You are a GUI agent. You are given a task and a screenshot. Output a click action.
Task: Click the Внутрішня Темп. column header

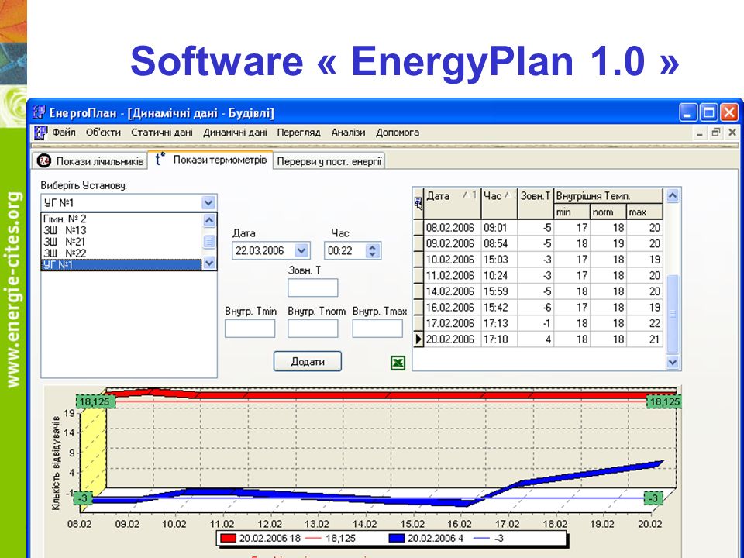(x=608, y=196)
